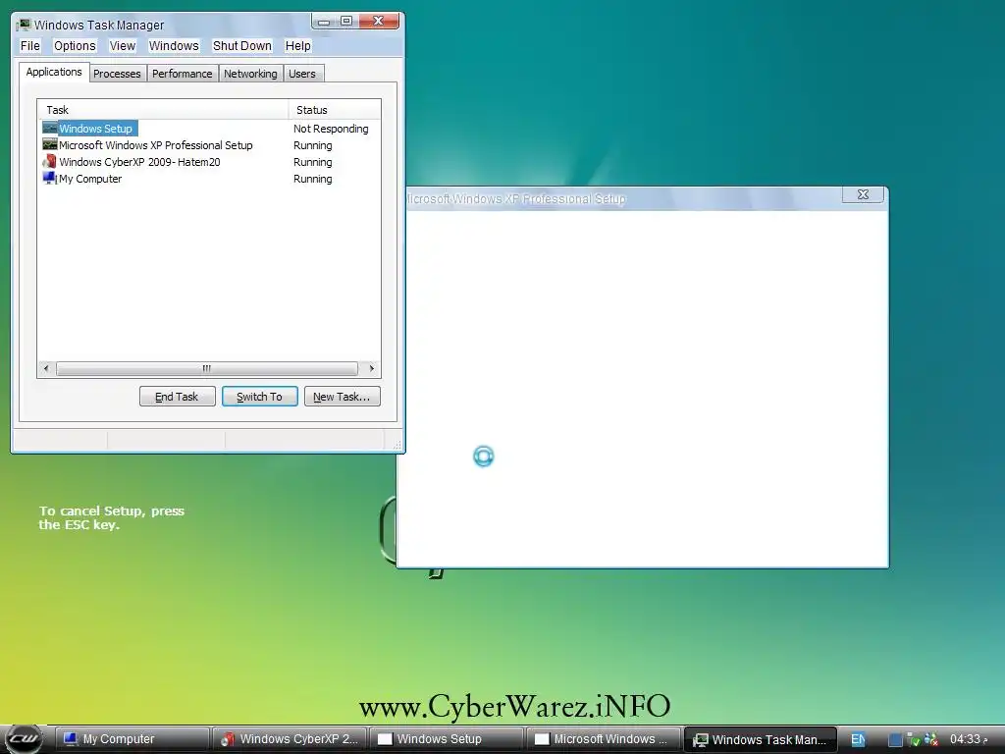The height and width of the screenshot is (754, 1005).
Task: Click the blue square tray icon
Action: point(895,740)
